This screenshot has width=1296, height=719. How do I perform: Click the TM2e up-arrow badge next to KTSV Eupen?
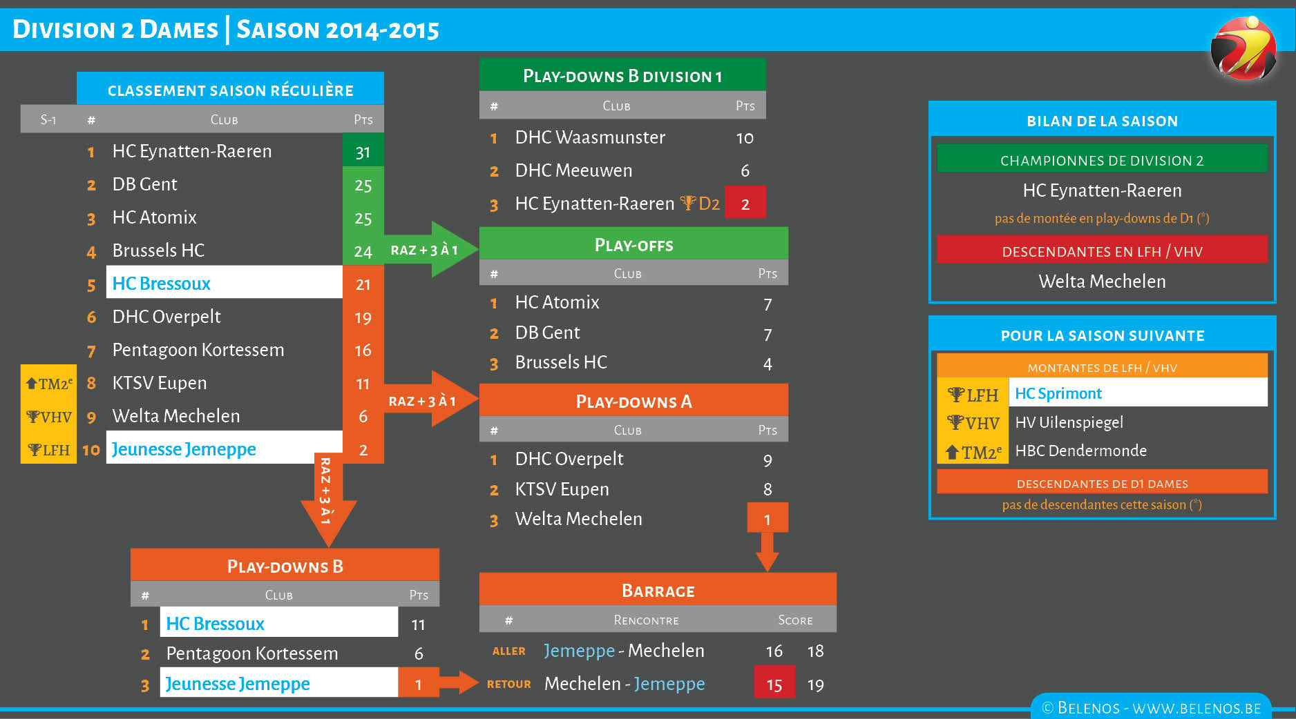coord(48,384)
